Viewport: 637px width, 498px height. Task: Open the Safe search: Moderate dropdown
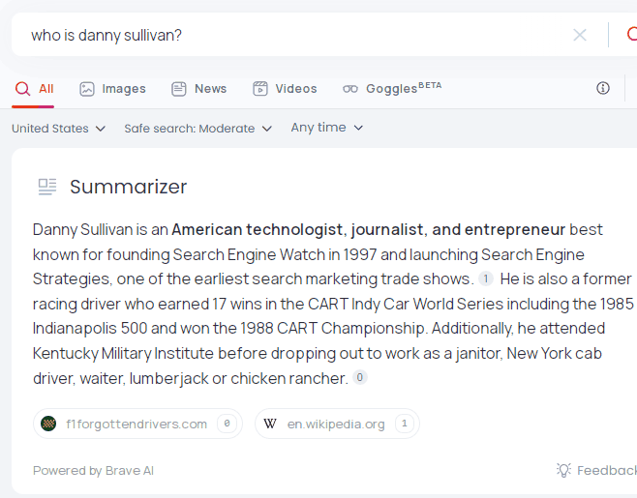[x=198, y=129]
